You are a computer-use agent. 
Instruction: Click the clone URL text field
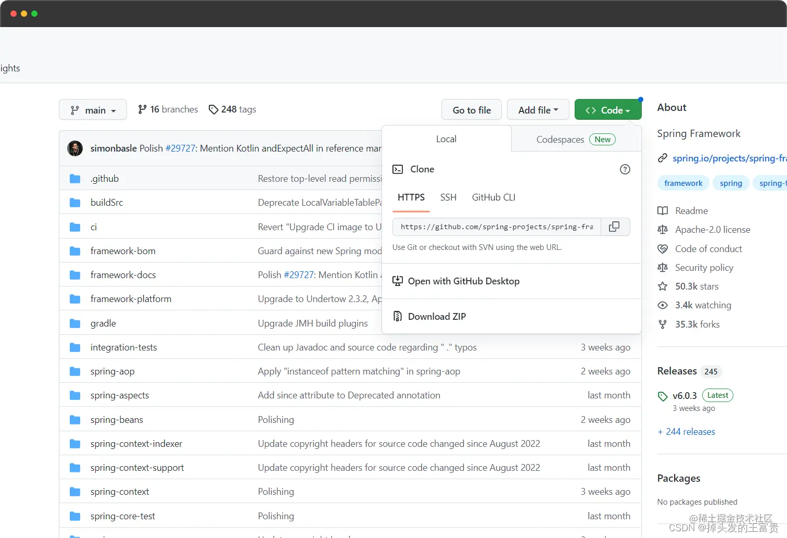coord(497,227)
